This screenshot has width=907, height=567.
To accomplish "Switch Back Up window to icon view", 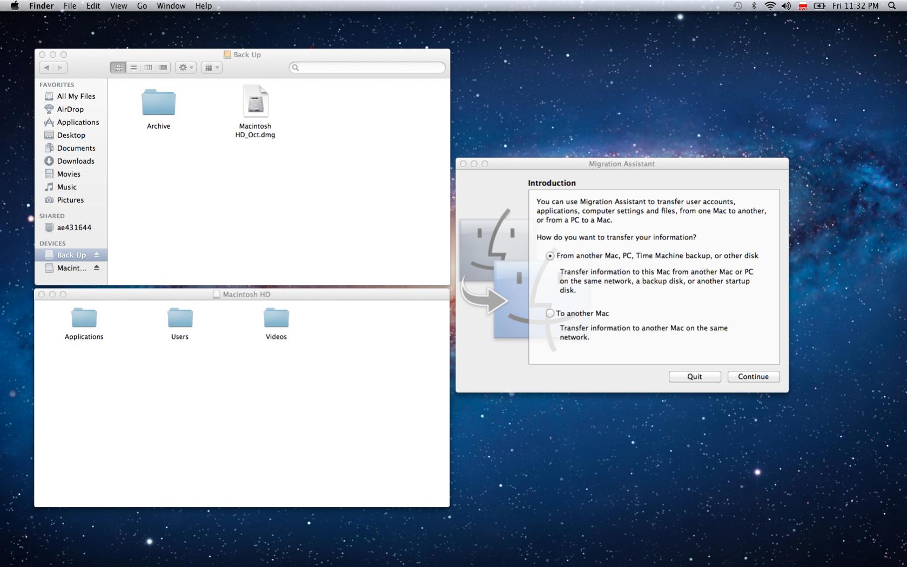I will tap(118, 68).
